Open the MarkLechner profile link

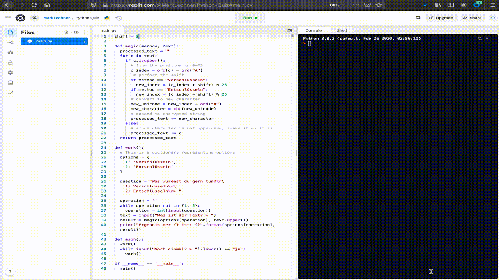point(57,18)
